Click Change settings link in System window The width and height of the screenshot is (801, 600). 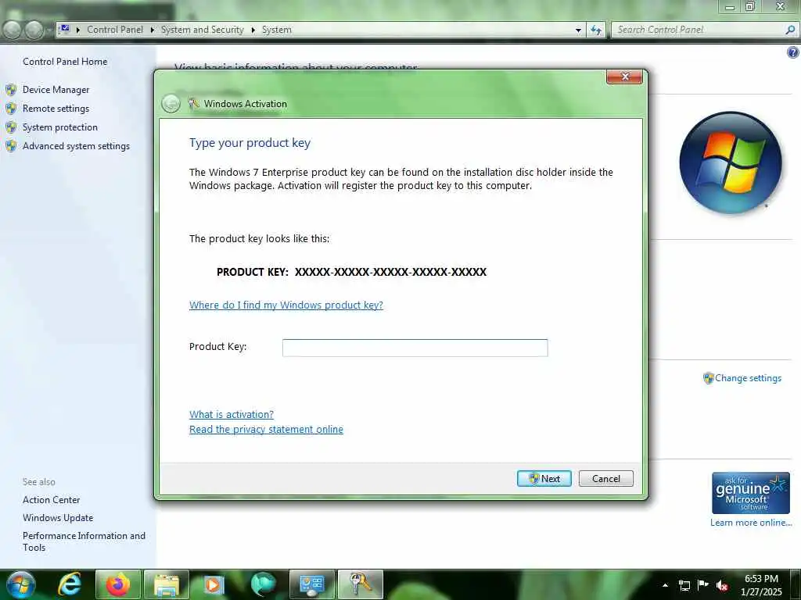pyautogui.click(x=748, y=378)
